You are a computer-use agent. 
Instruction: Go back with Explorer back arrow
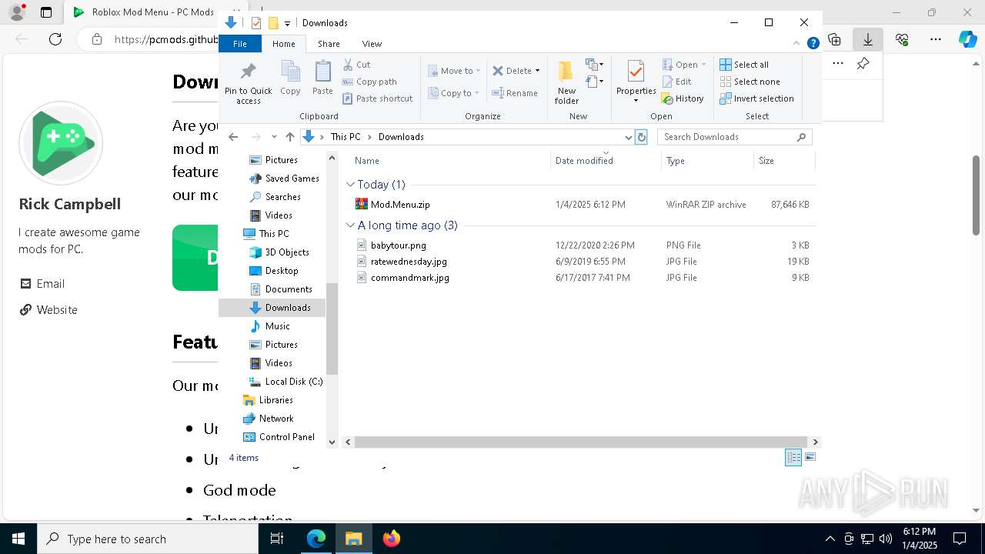[x=233, y=137]
